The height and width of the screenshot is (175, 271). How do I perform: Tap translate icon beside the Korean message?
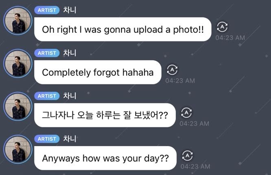pyautogui.click(x=186, y=113)
